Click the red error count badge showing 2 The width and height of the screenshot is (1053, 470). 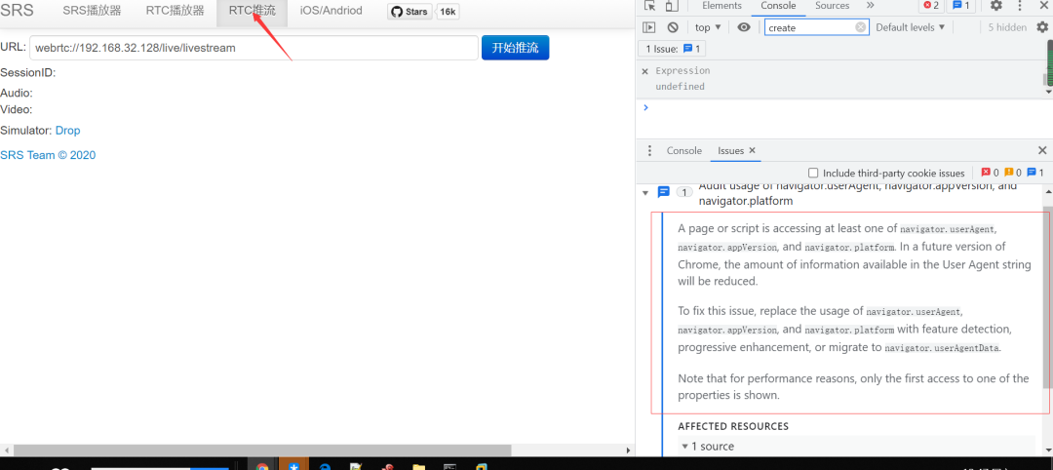[931, 6]
